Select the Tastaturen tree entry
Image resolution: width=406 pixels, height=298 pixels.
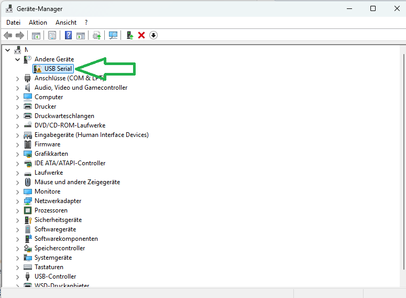coord(49,267)
